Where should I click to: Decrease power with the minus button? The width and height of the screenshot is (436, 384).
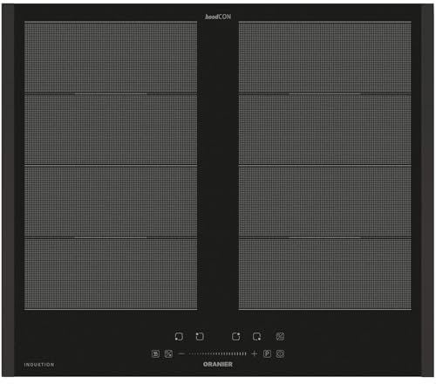pyautogui.click(x=181, y=353)
